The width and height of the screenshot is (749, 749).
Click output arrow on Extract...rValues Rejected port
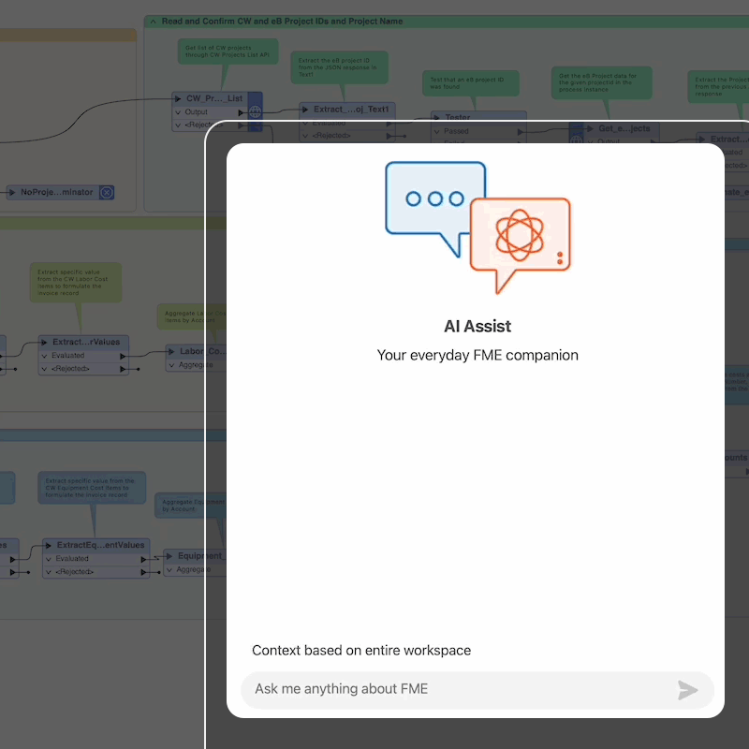[x=123, y=369]
